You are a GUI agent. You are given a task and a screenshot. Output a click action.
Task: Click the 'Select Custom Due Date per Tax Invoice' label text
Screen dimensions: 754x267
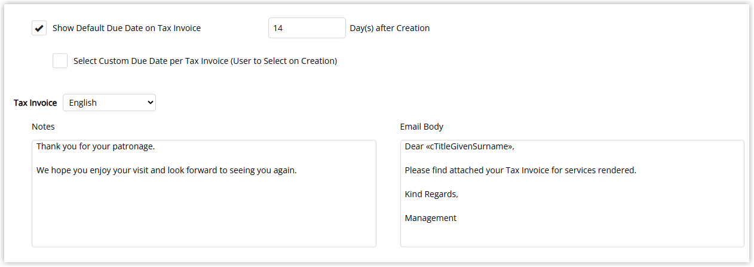tap(206, 61)
